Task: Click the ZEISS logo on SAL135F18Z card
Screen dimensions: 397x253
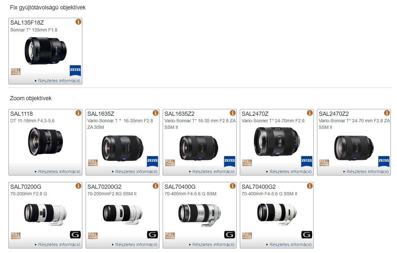Action: point(75,71)
